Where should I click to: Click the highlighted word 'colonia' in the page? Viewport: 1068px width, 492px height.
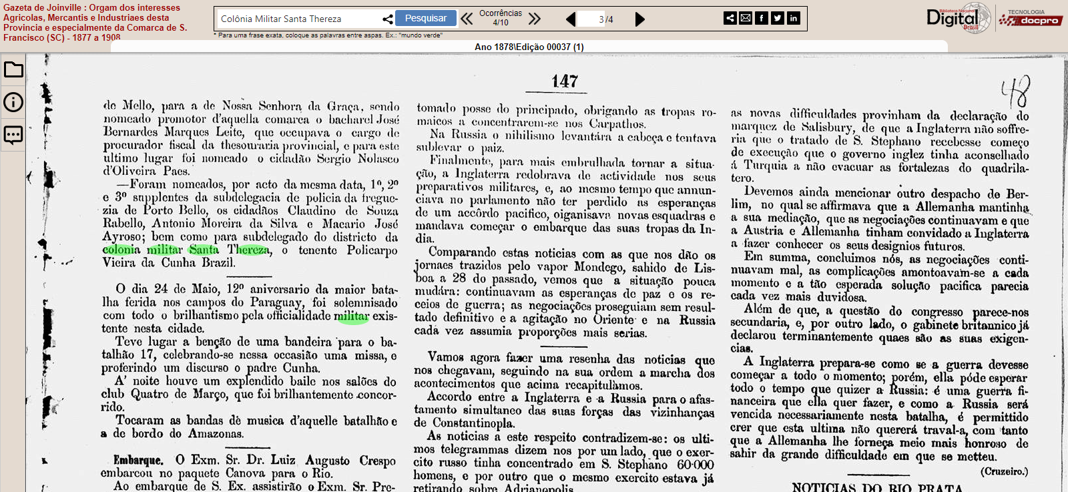click(x=121, y=250)
